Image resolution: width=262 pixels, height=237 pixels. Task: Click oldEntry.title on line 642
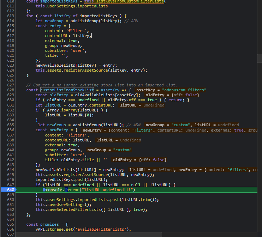point(78,160)
